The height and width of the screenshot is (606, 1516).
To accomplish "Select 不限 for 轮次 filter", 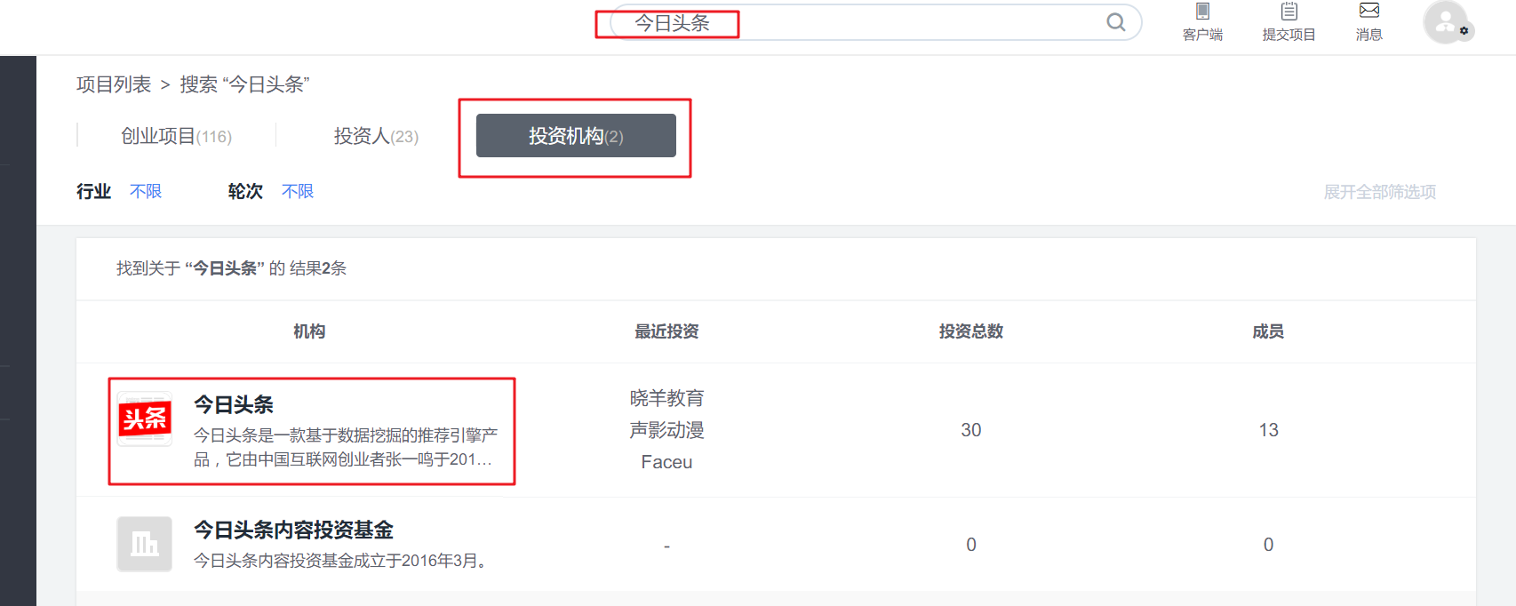I will pos(298,191).
